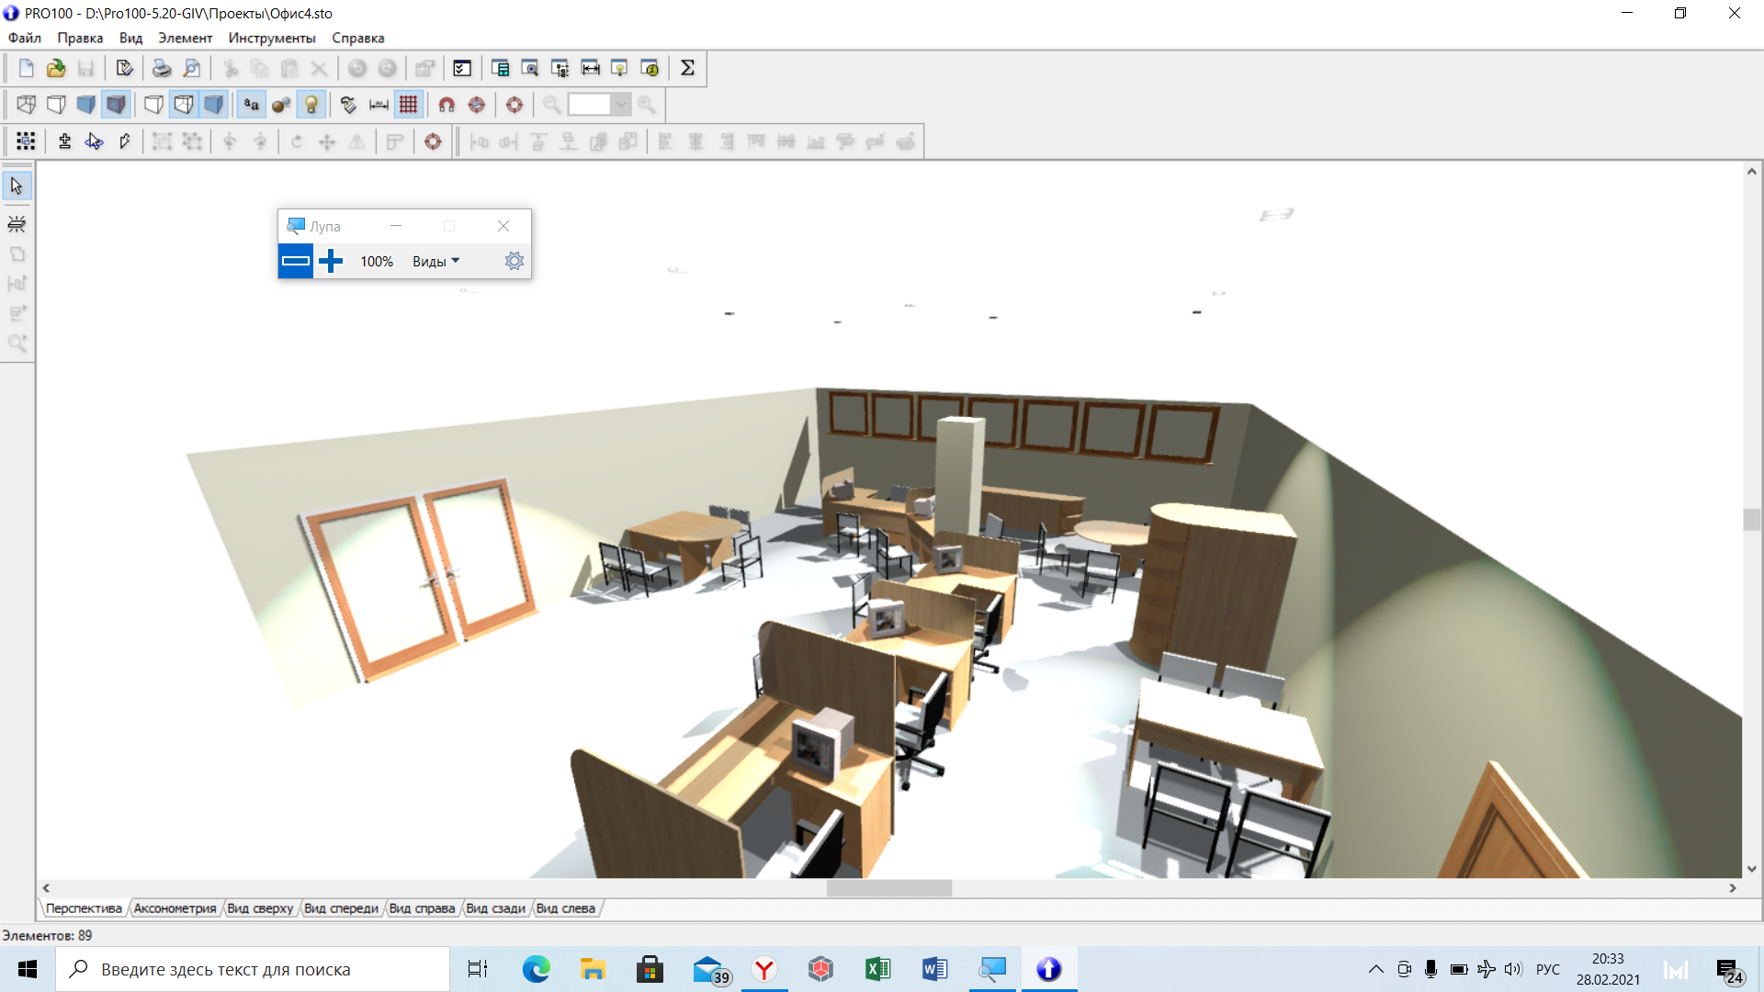
Task: Click the print icon in toolbar
Action: (162, 68)
